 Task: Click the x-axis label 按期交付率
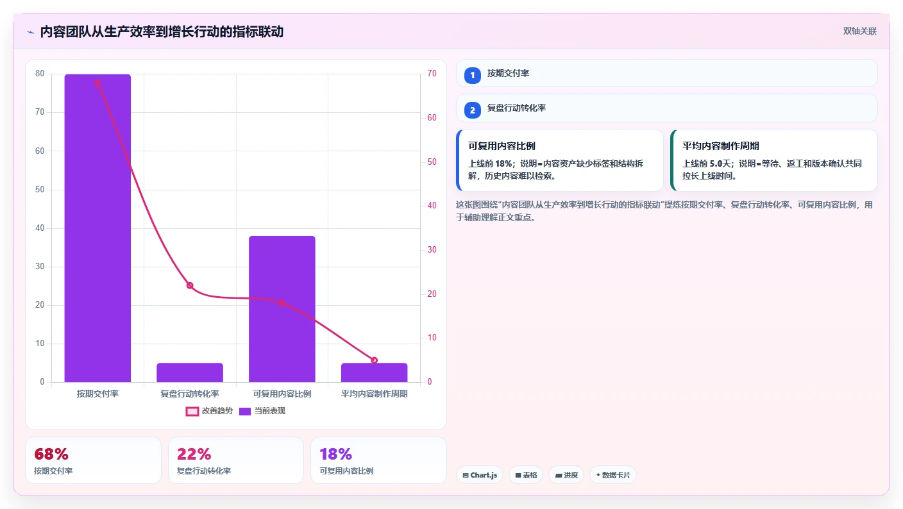coord(97,394)
